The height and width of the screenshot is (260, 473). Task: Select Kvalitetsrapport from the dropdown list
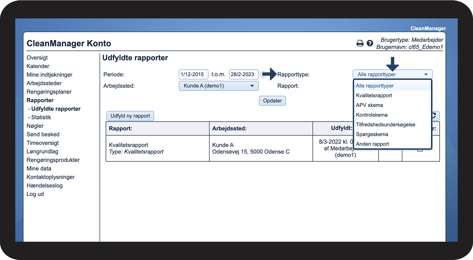pyautogui.click(x=374, y=96)
